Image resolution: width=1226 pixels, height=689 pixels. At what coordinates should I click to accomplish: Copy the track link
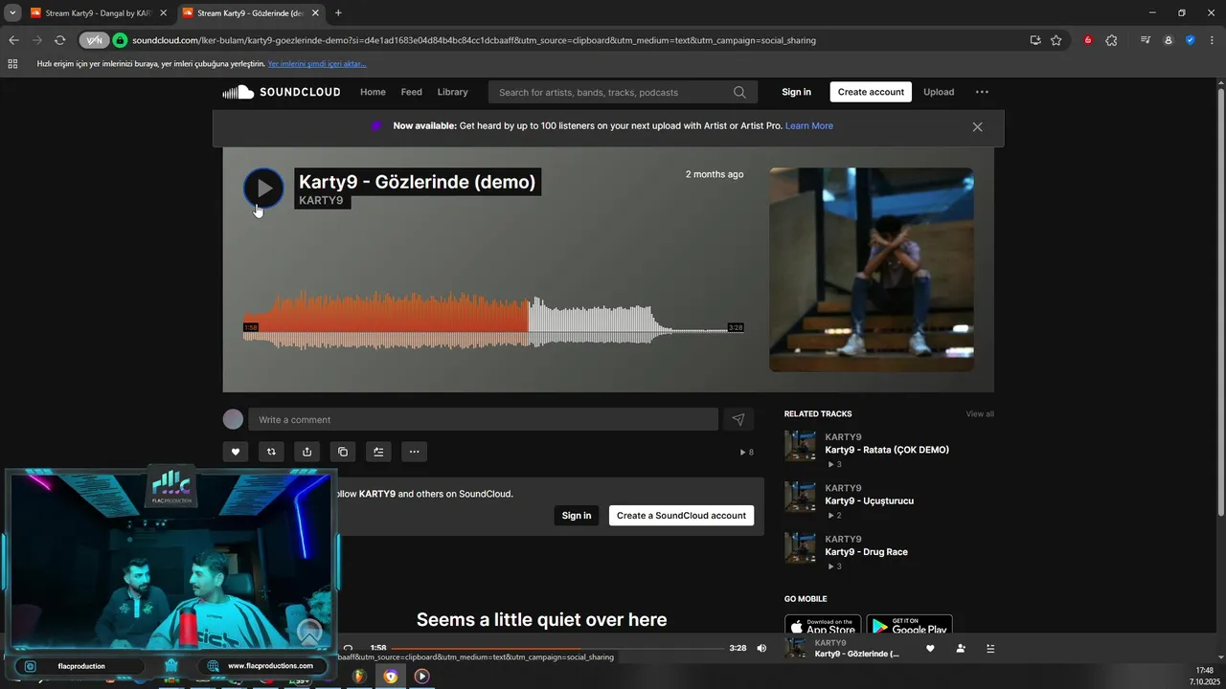click(x=342, y=452)
